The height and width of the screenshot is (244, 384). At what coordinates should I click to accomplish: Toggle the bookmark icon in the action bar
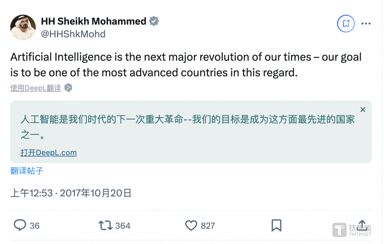point(276,226)
